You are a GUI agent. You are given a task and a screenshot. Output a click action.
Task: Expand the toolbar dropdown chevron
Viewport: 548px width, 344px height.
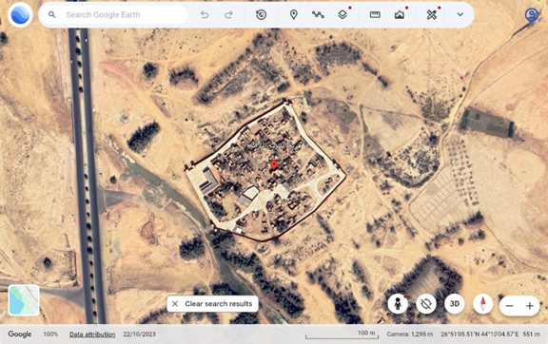pyautogui.click(x=460, y=14)
